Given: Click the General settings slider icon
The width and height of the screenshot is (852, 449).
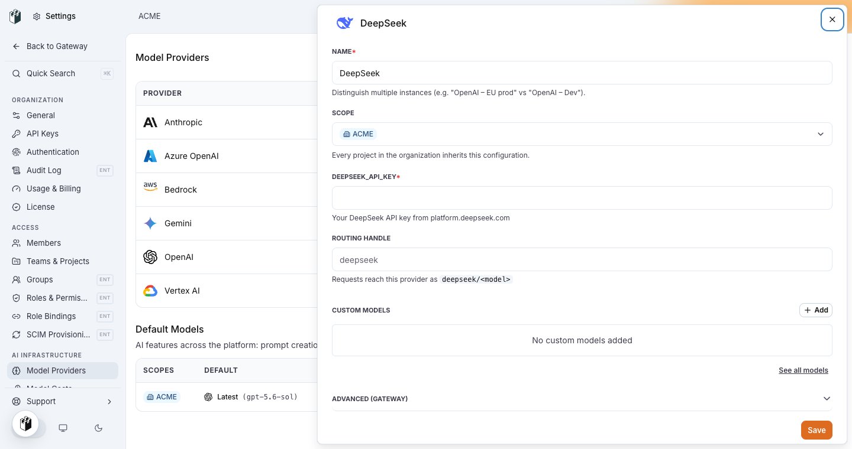Looking at the screenshot, I should (x=16, y=115).
